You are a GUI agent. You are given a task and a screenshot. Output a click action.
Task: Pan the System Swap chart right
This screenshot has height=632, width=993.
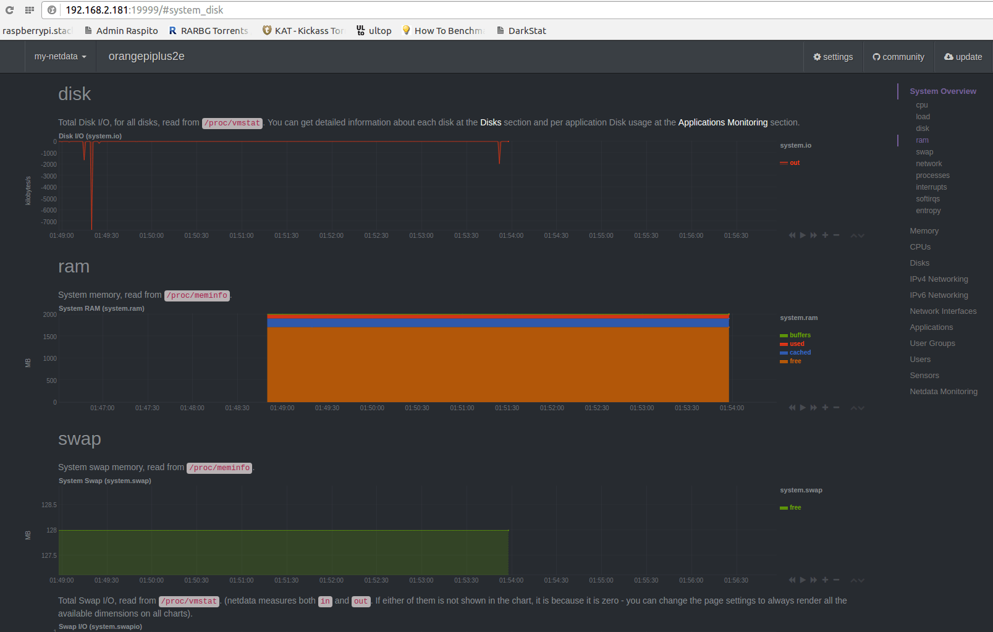coord(814,580)
